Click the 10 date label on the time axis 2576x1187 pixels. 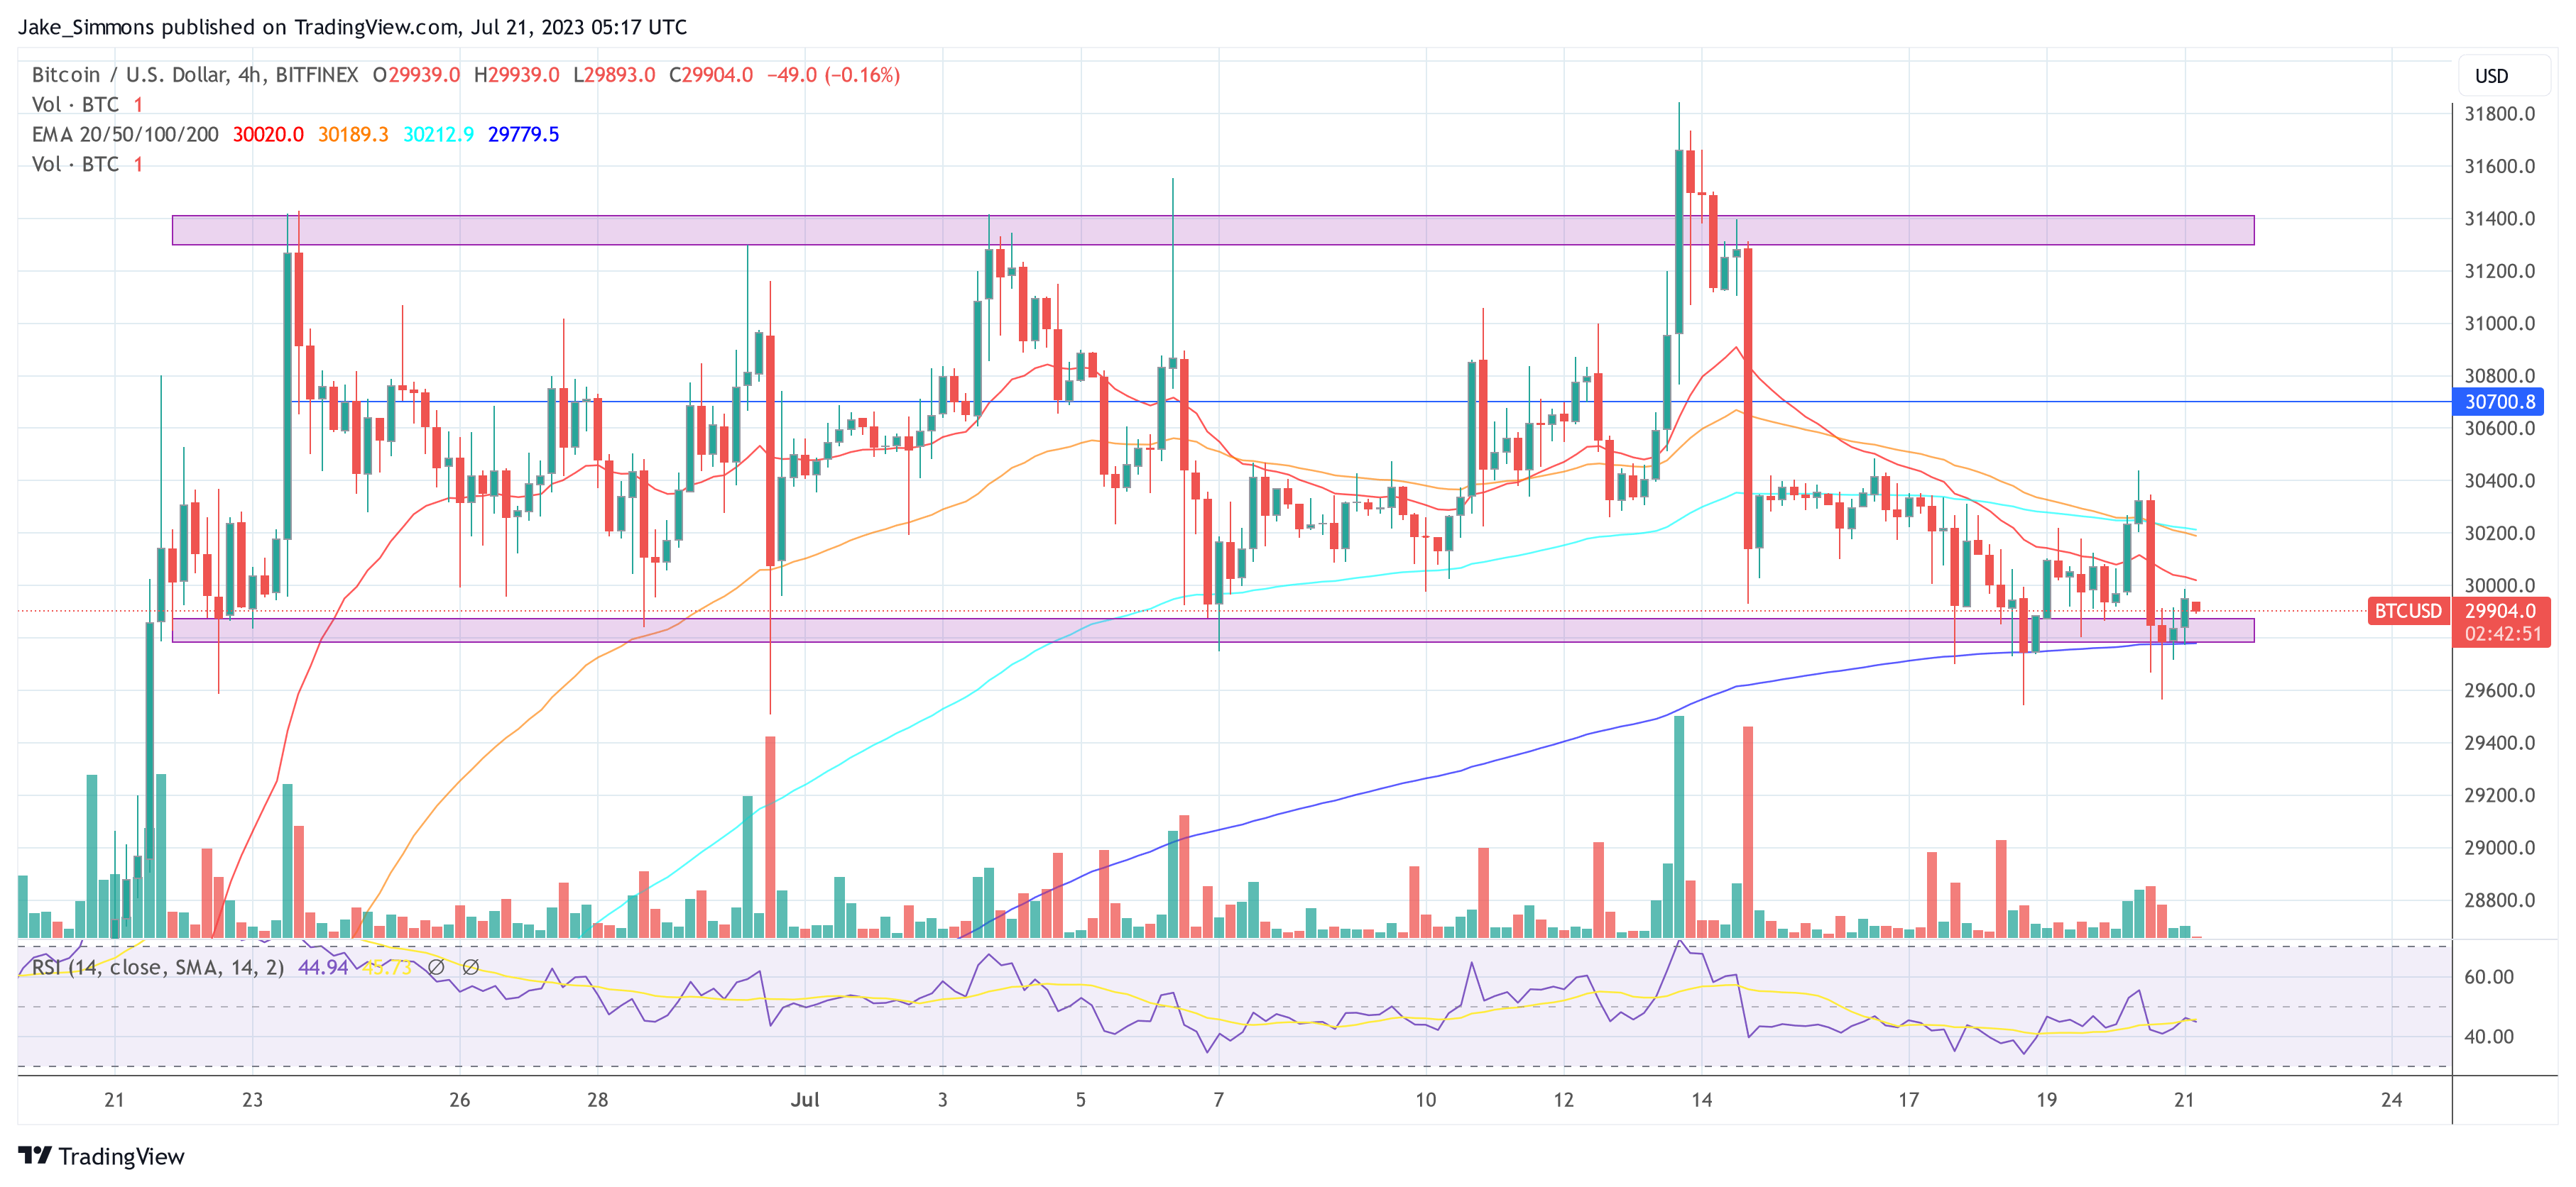[1425, 1100]
